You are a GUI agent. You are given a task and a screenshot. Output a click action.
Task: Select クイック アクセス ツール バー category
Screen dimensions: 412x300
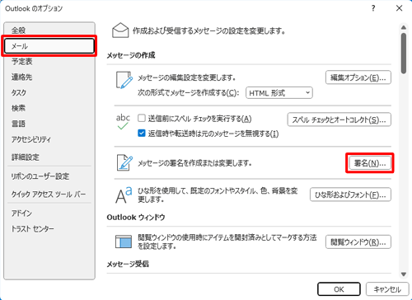[x=49, y=195]
